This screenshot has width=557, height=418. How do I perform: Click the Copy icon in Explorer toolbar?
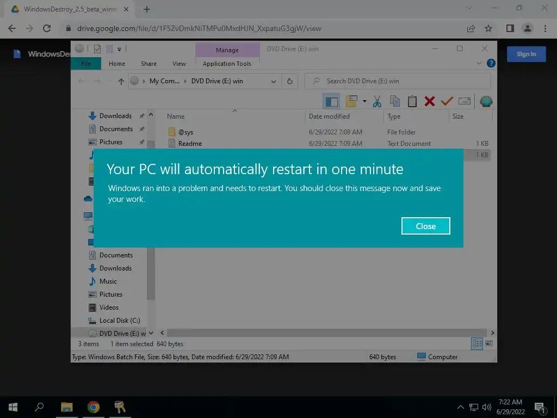394,101
